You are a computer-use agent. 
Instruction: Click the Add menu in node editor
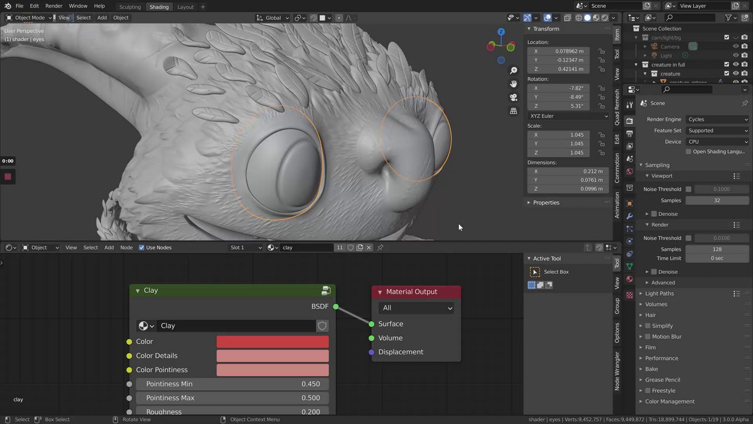[x=109, y=247]
